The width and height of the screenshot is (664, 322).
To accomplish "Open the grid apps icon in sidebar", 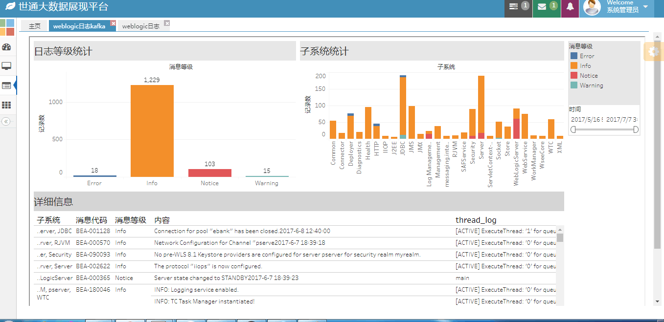I will 6,105.
